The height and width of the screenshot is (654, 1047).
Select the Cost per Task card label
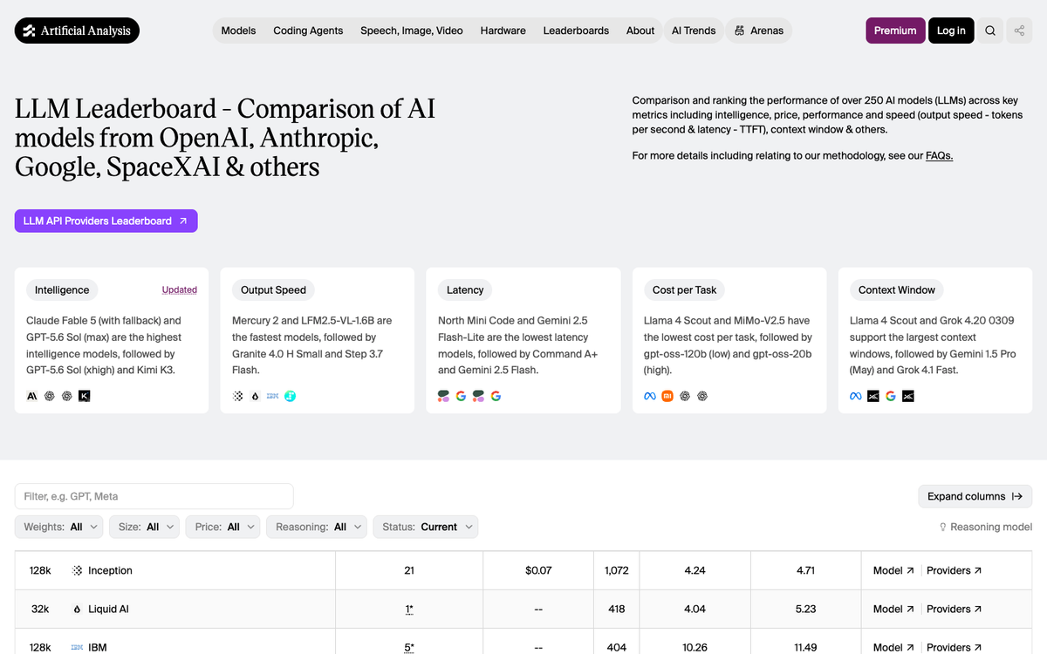coord(685,290)
